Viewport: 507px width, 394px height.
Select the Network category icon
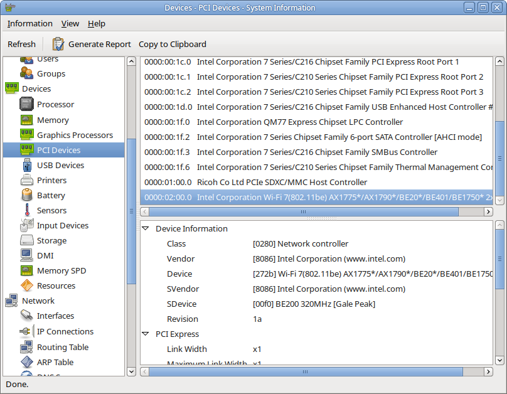tap(12, 301)
